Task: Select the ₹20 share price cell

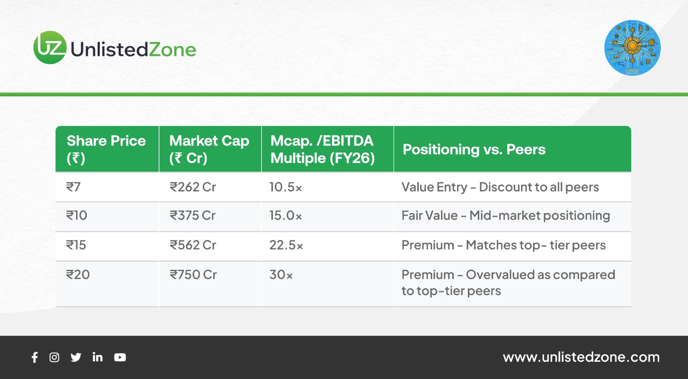Action: (78, 275)
